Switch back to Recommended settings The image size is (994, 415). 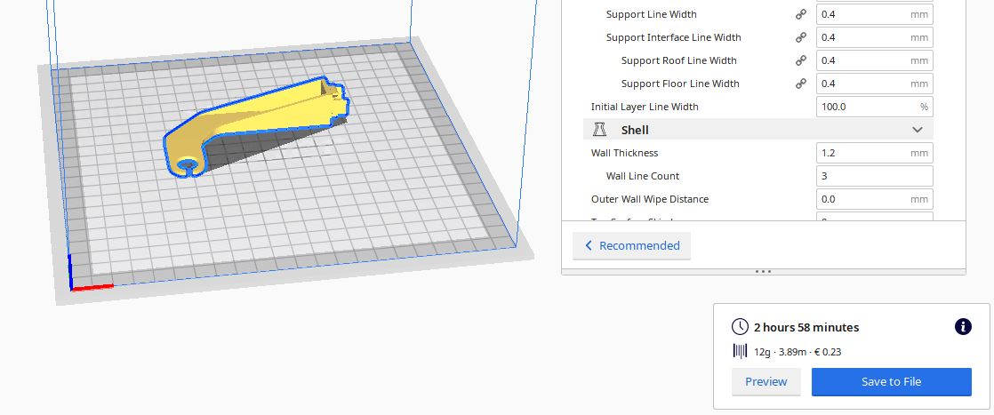tap(631, 246)
